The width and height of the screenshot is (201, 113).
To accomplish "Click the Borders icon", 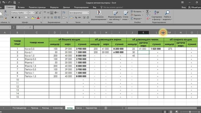I will [26, 18].
